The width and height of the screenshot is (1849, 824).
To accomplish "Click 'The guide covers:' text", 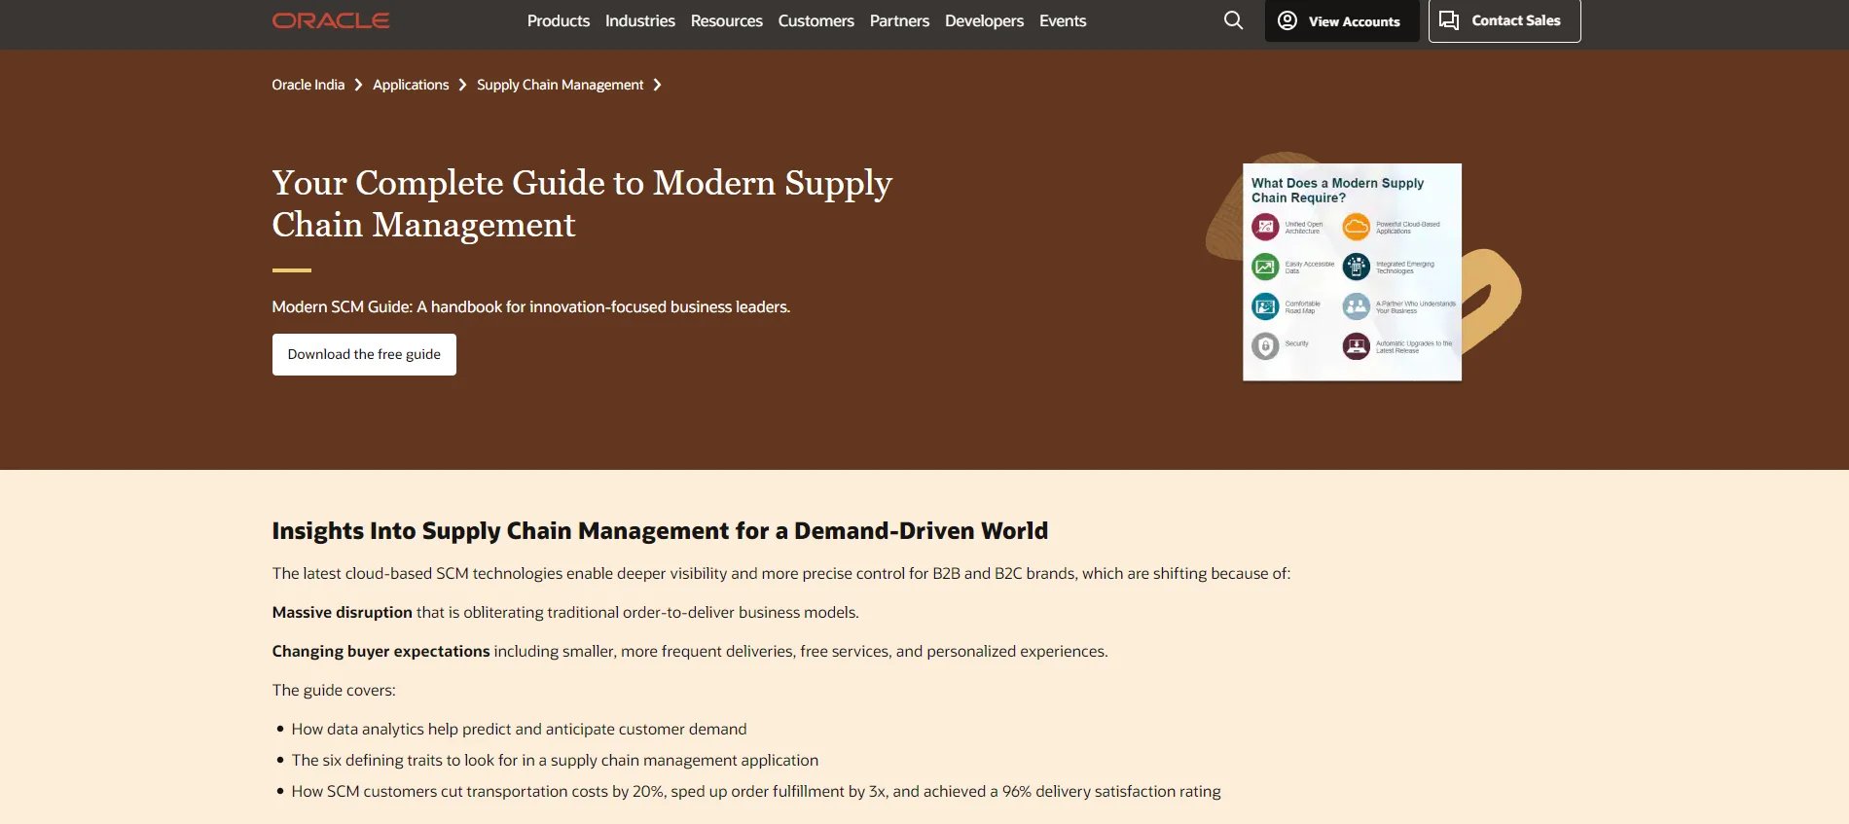I will pyautogui.click(x=334, y=690).
